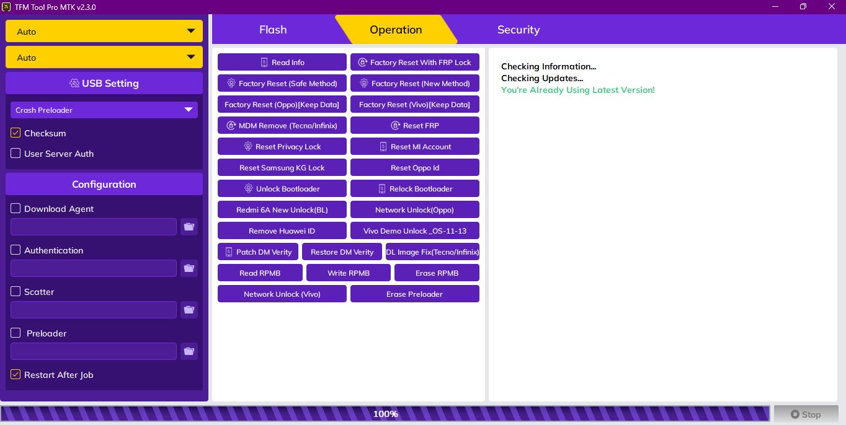Enable the Preloader checkbox

(x=16, y=333)
